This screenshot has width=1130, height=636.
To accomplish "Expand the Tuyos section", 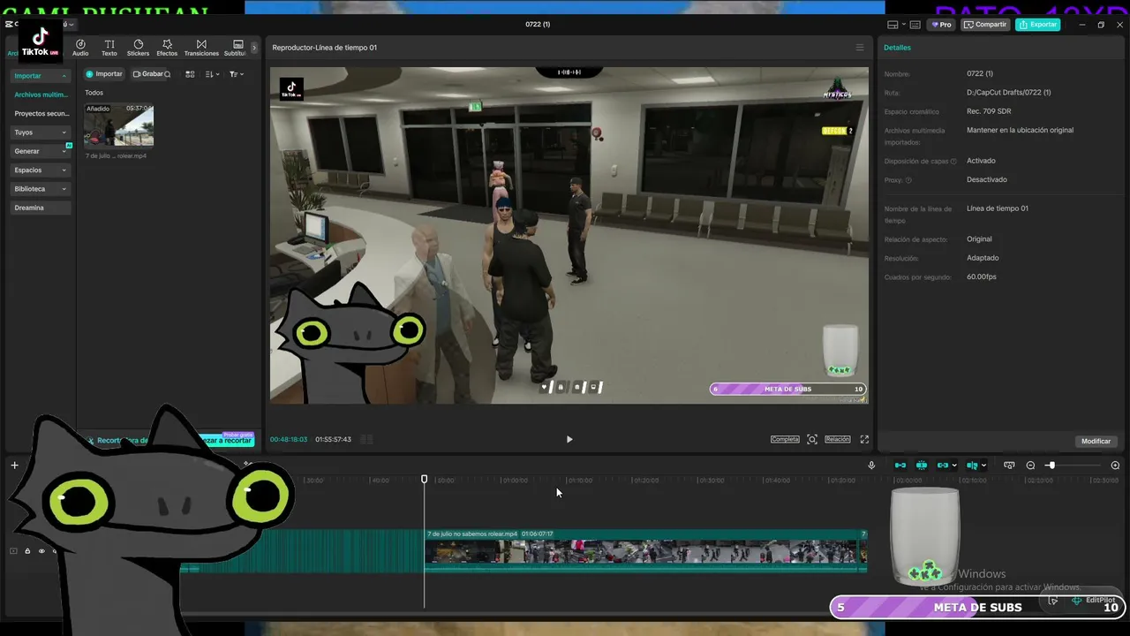I will tap(41, 132).
